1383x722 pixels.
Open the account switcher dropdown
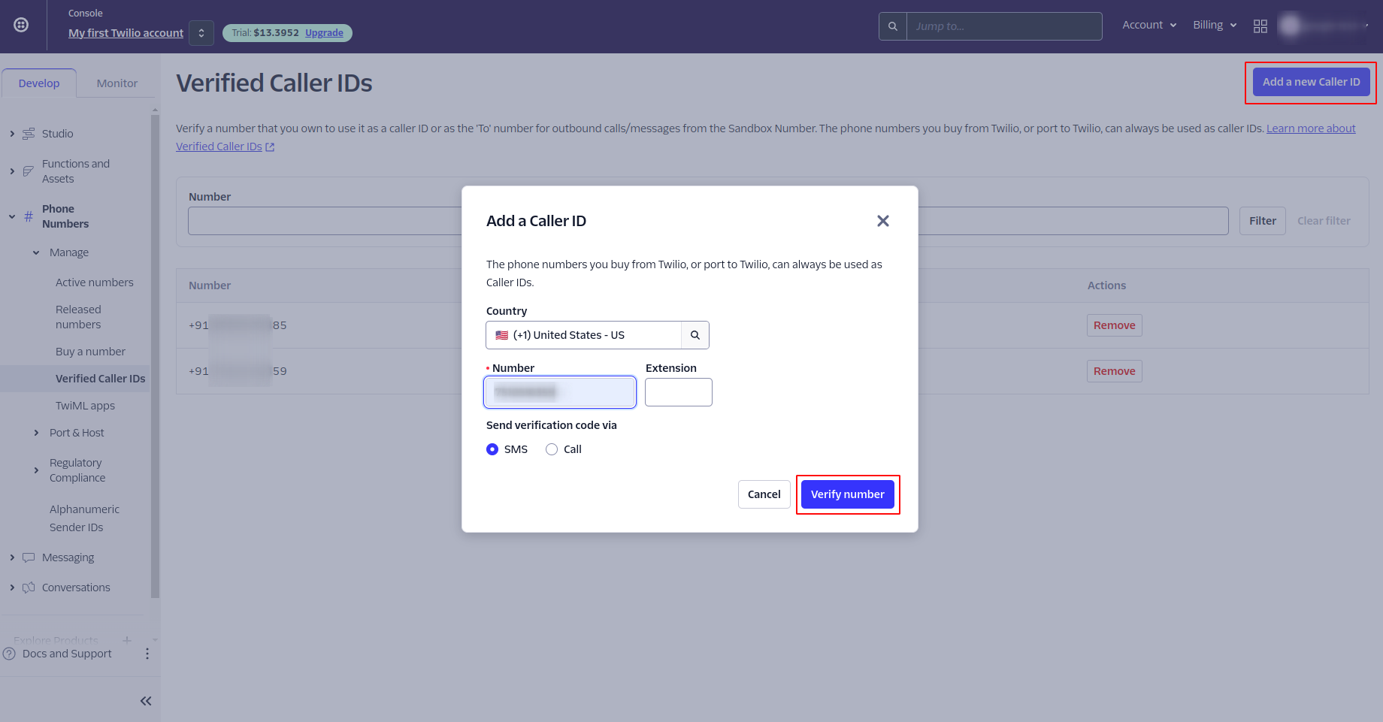click(201, 33)
